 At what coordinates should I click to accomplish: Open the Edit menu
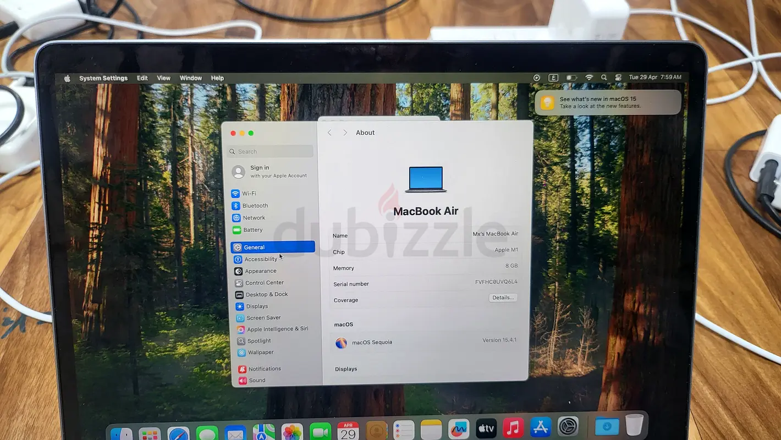[142, 78]
